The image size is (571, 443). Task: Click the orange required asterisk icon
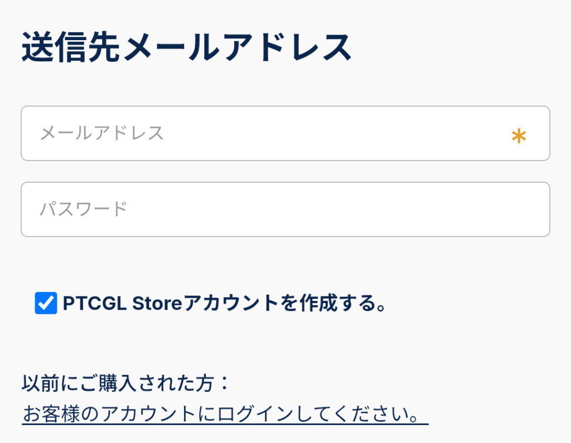(x=519, y=135)
